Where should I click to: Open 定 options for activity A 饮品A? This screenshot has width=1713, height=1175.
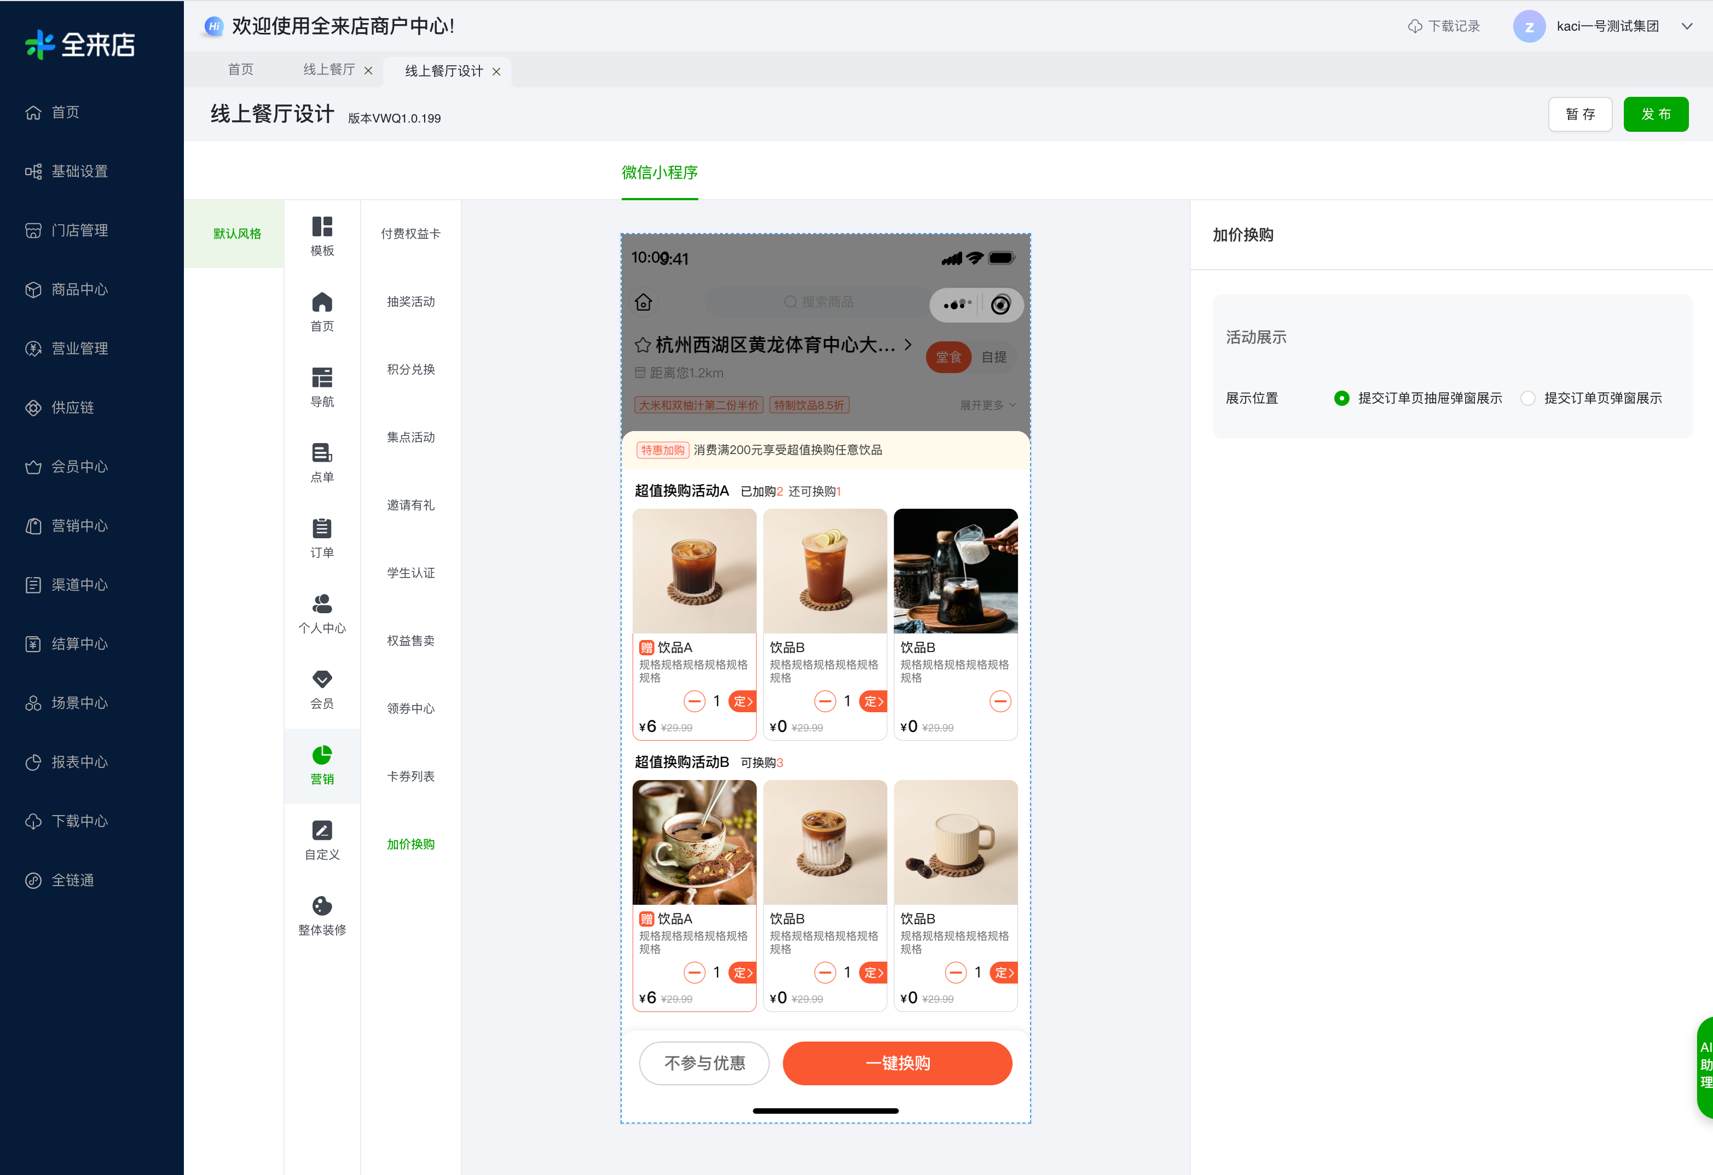pyautogui.click(x=742, y=701)
